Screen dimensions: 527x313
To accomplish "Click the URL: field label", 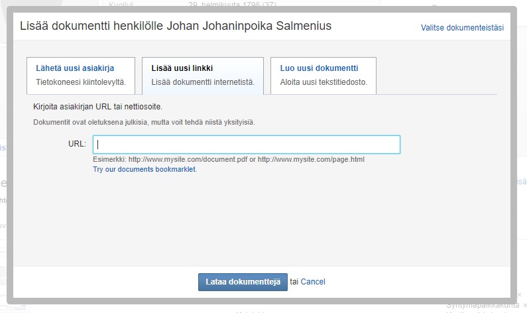I will point(77,144).
